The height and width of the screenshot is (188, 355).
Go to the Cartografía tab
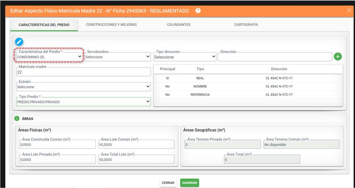[x=246, y=24]
